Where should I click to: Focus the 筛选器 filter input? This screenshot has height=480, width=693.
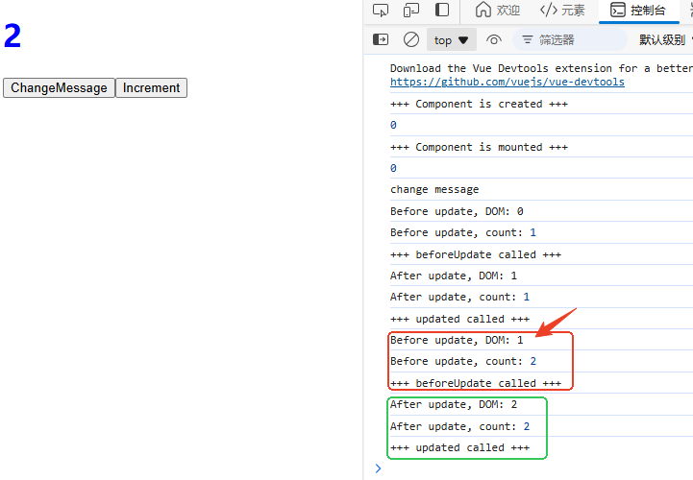(570, 40)
